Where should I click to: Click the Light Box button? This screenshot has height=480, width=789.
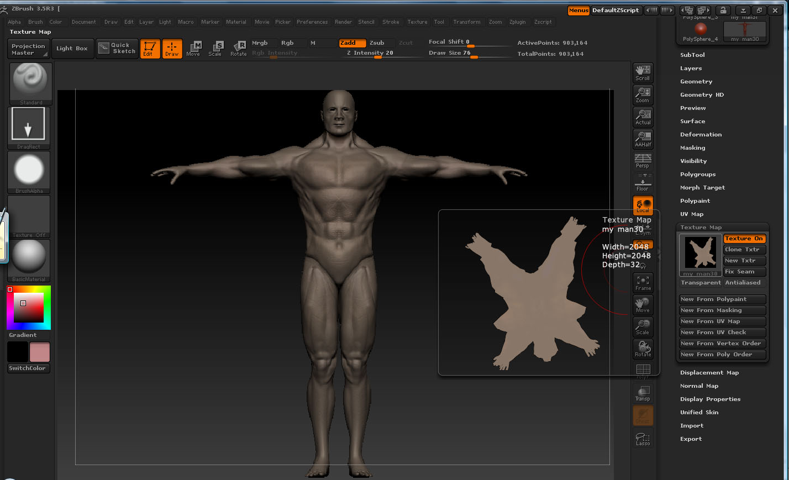[72, 49]
